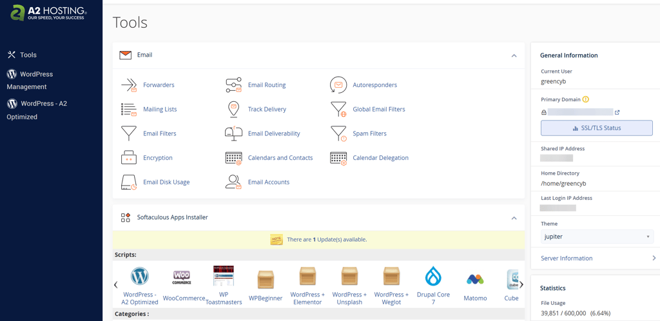Click the yellow note icon in update banner
The image size is (660, 321).
click(x=276, y=239)
